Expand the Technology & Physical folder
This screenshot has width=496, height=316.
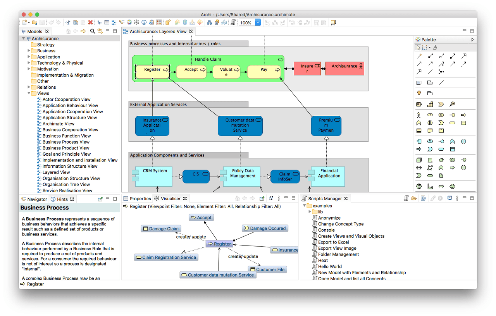pyautogui.click(x=29, y=63)
